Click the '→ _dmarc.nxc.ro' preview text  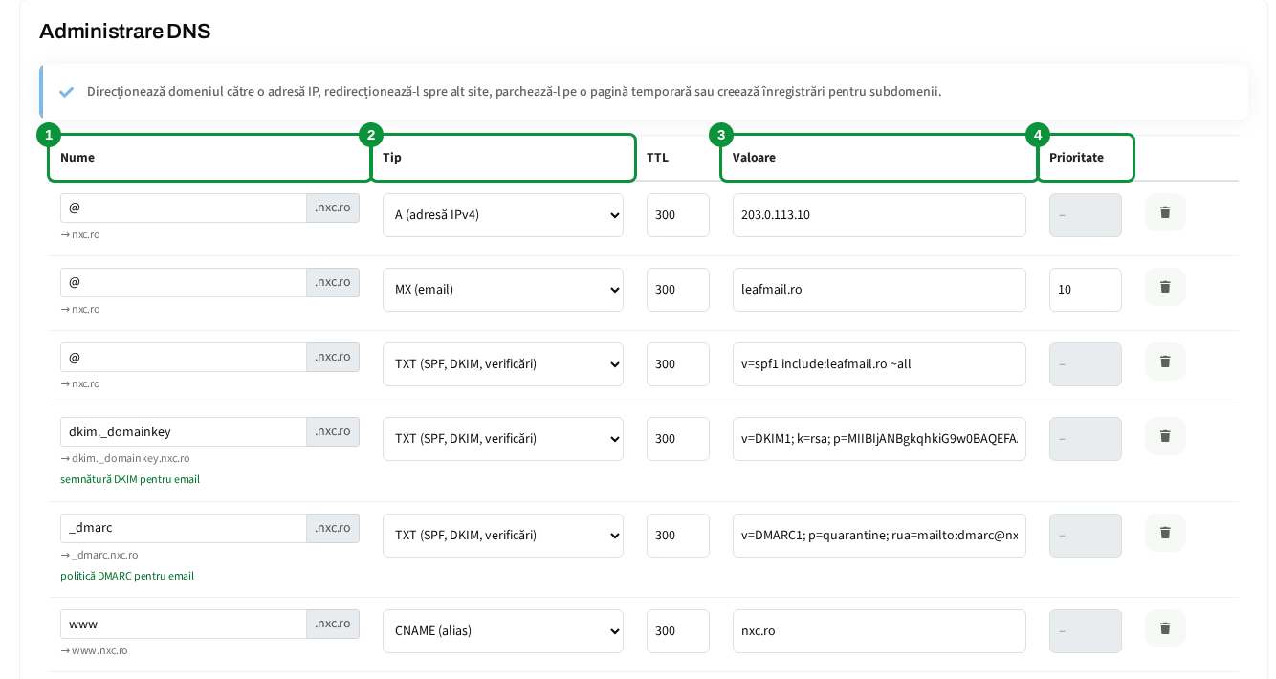(99, 555)
